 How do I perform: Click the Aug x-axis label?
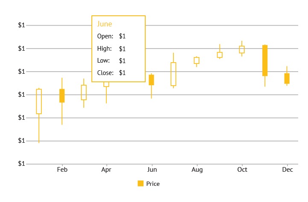click(x=197, y=170)
